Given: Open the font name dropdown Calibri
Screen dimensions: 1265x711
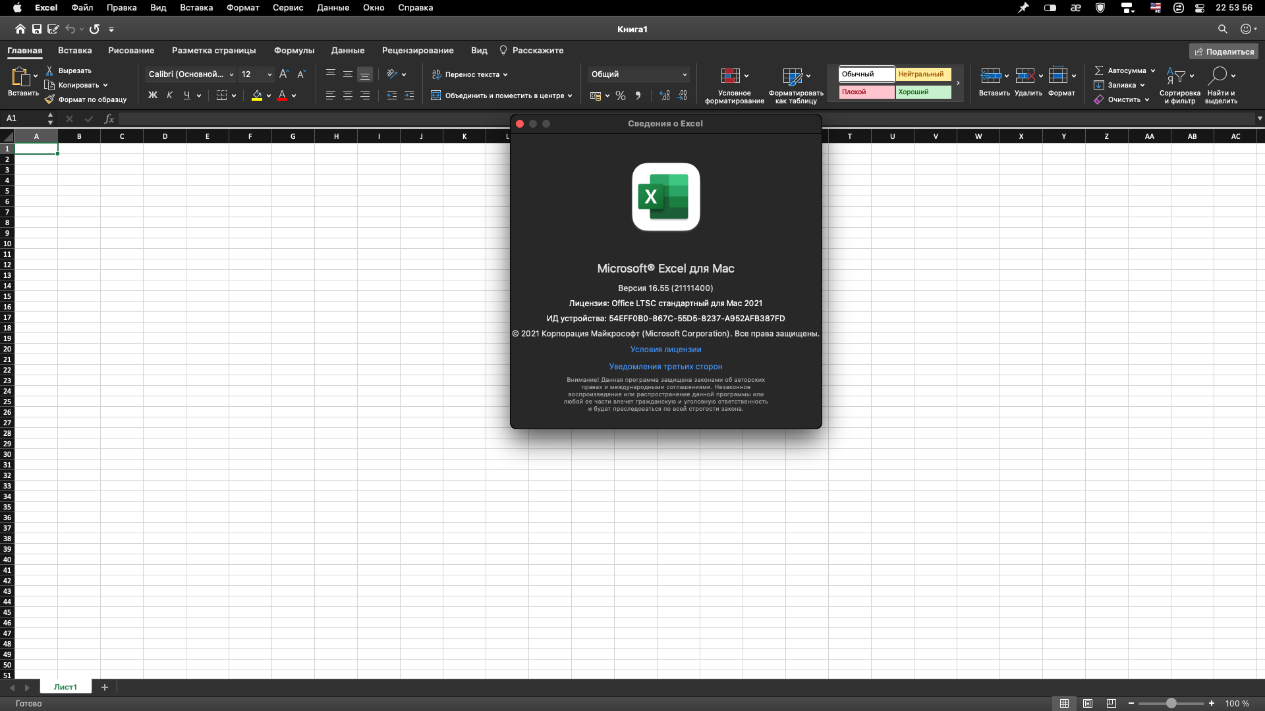Looking at the screenshot, I should [x=190, y=74].
